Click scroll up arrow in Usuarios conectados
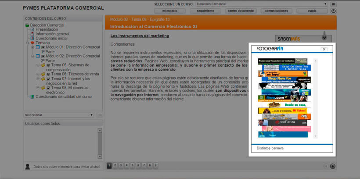The width and height of the screenshot is (360, 179). 100,131
